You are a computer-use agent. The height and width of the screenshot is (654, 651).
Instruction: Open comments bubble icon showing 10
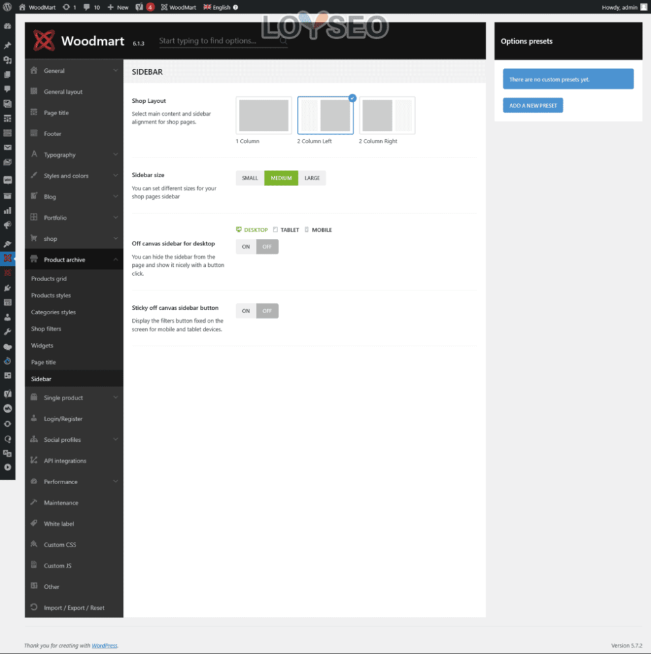coord(87,7)
